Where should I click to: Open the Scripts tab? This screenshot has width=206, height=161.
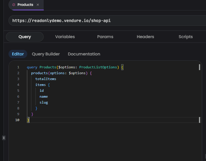186,37
